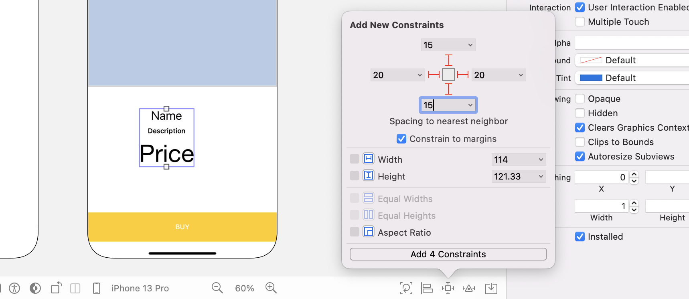
Task: Click the Add 4 Constraints button
Action: (448, 254)
